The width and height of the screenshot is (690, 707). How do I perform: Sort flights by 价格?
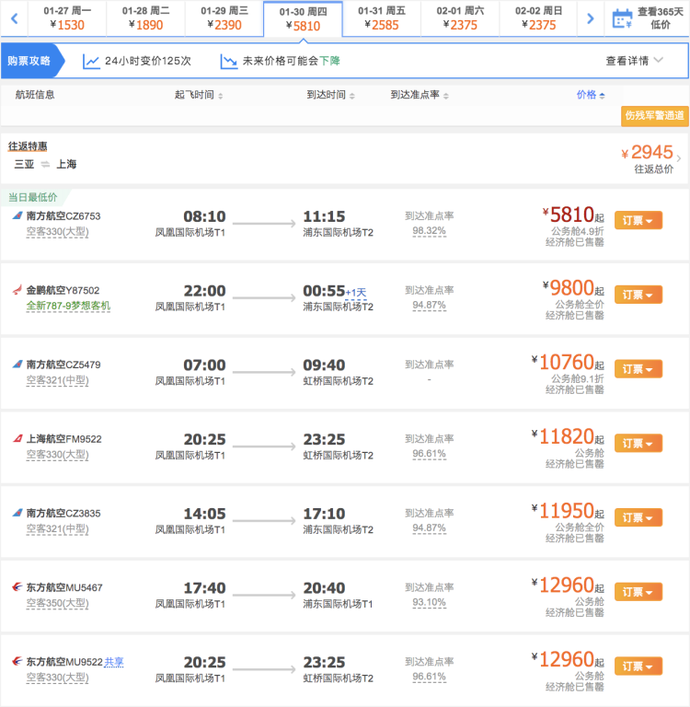pyautogui.click(x=590, y=95)
